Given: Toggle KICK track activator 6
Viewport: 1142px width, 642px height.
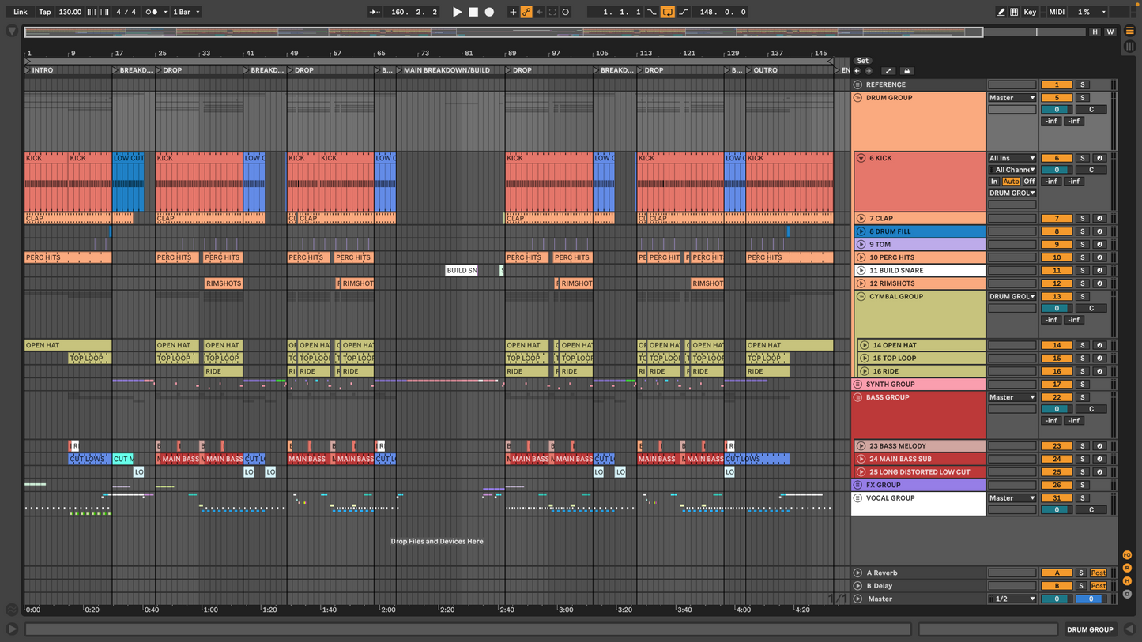Looking at the screenshot, I should 1057,158.
